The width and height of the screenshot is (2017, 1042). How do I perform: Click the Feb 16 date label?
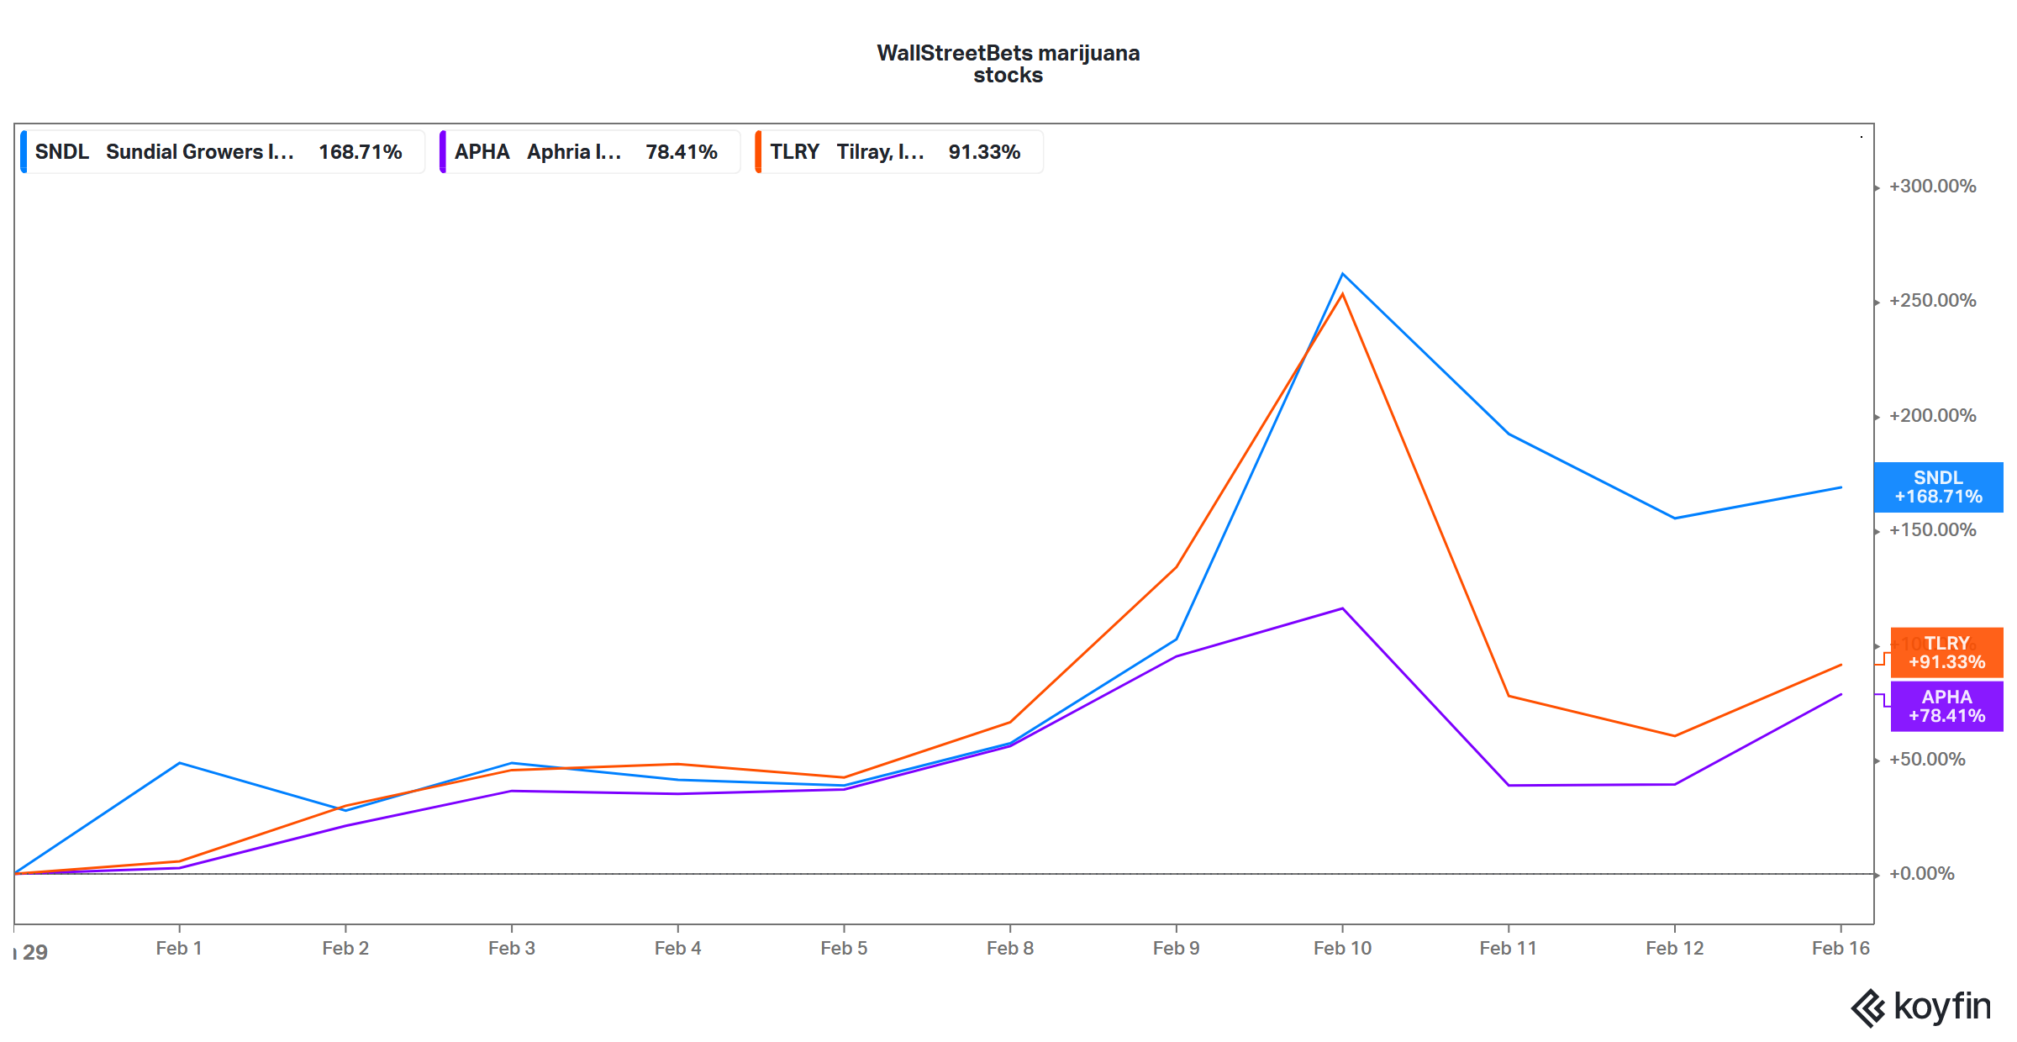tap(1841, 948)
